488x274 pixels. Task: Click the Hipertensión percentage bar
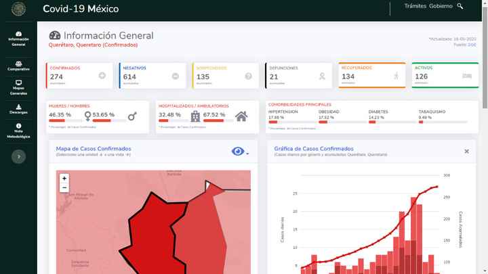point(291,122)
